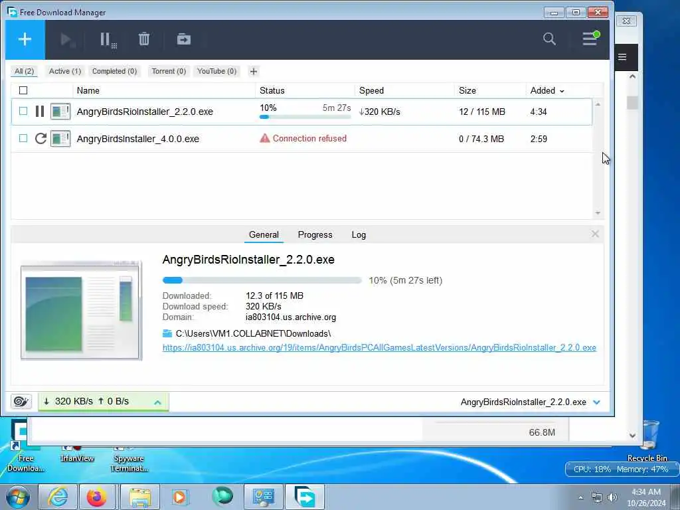The image size is (680, 510).
Task: Select Completed (0) filter tab
Action: pyautogui.click(x=114, y=71)
